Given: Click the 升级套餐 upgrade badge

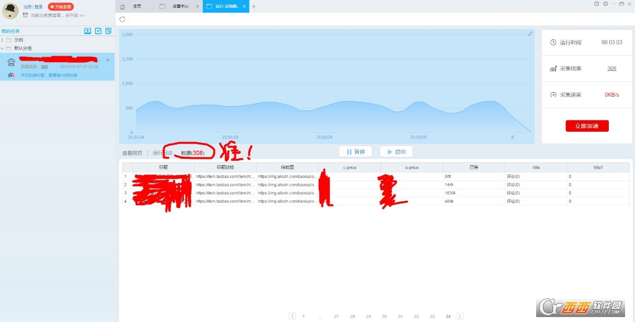Looking at the screenshot, I should click(x=61, y=6).
